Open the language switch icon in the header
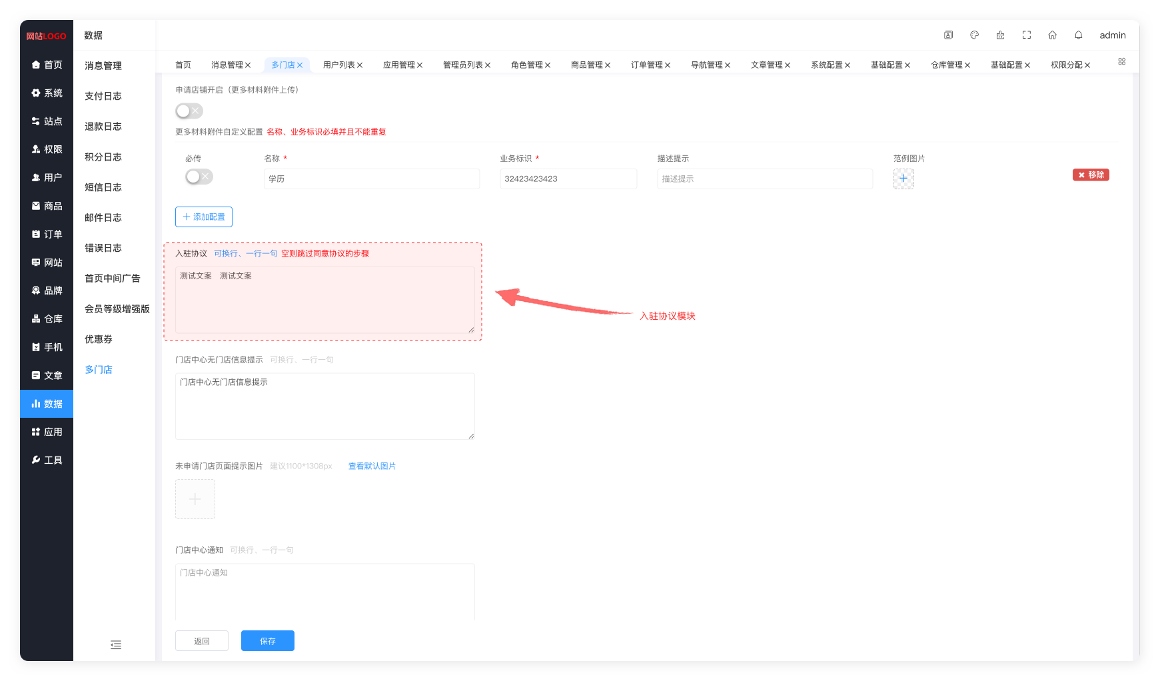 948,35
